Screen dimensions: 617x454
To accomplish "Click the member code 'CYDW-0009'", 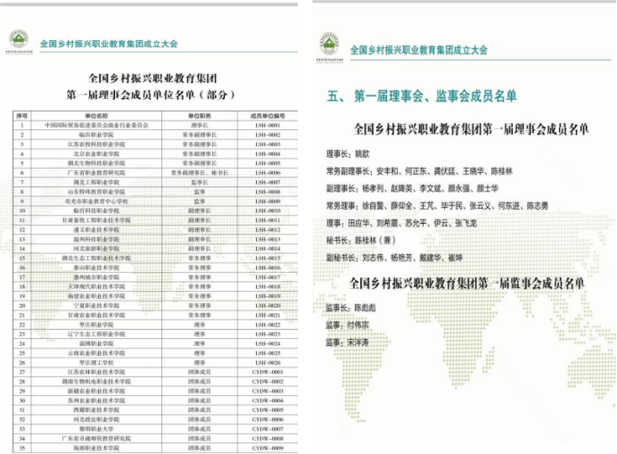I will tap(267, 448).
